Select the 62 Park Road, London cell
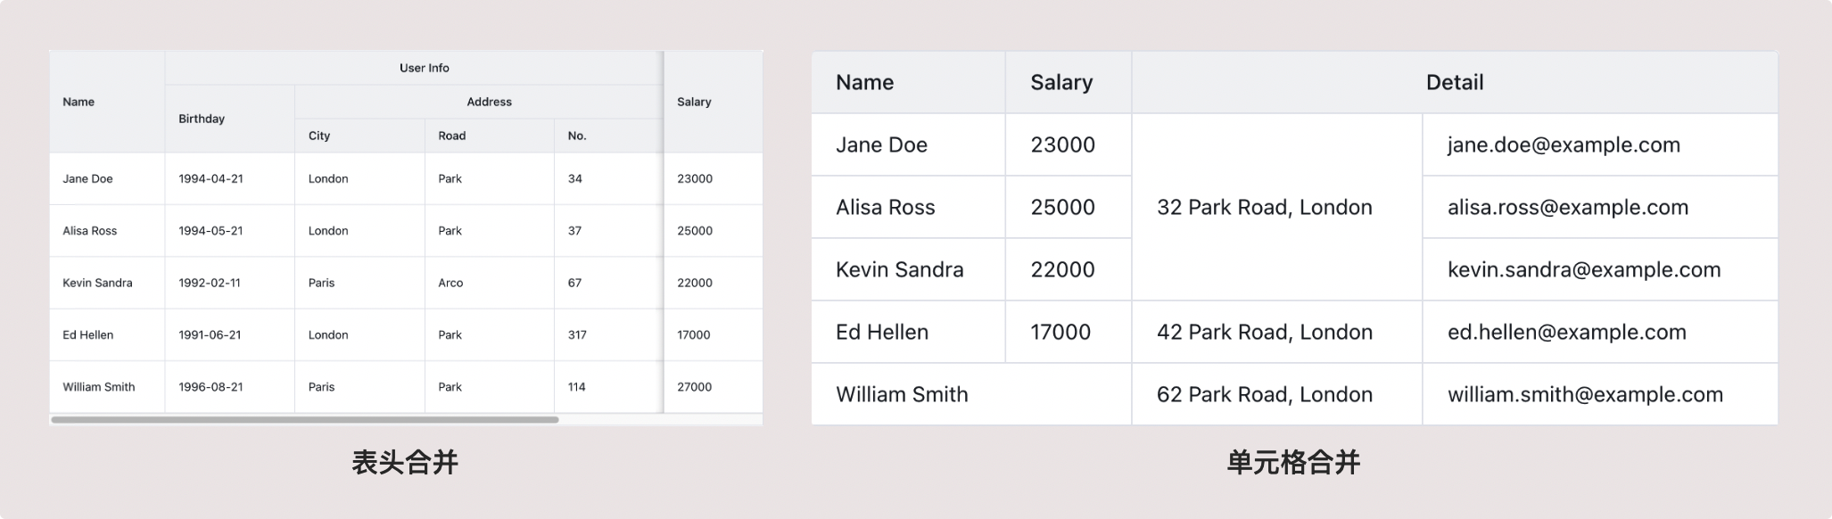1832x519 pixels. tap(1264, 394)
